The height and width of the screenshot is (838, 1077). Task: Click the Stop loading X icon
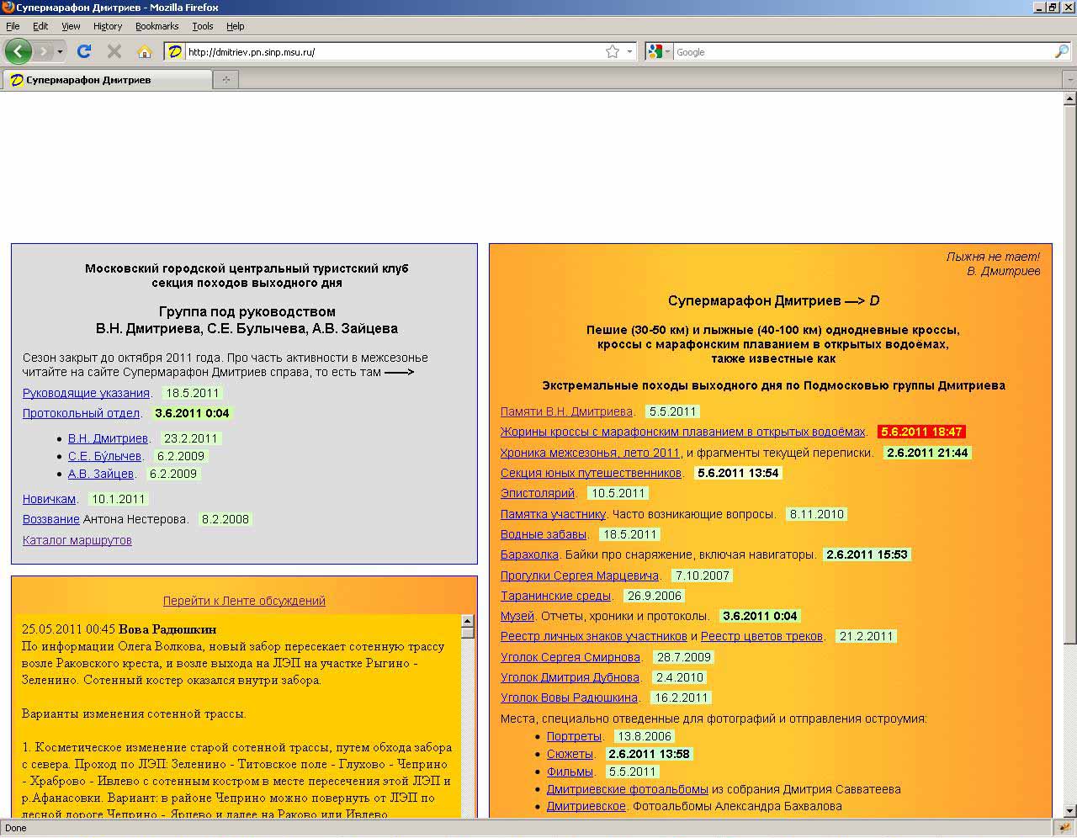(114, 51)
